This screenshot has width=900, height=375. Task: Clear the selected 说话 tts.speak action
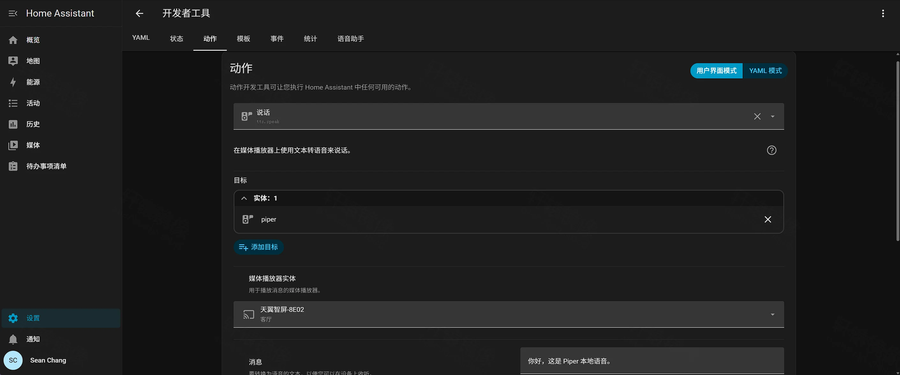(757, 116)
